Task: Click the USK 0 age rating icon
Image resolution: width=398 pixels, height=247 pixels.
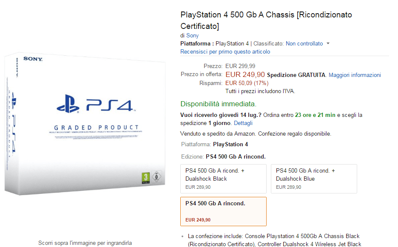Action: [x=156, y=177]
